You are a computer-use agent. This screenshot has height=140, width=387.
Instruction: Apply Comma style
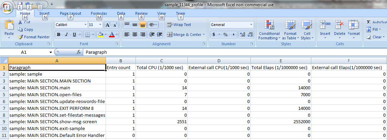click(234, 35)
